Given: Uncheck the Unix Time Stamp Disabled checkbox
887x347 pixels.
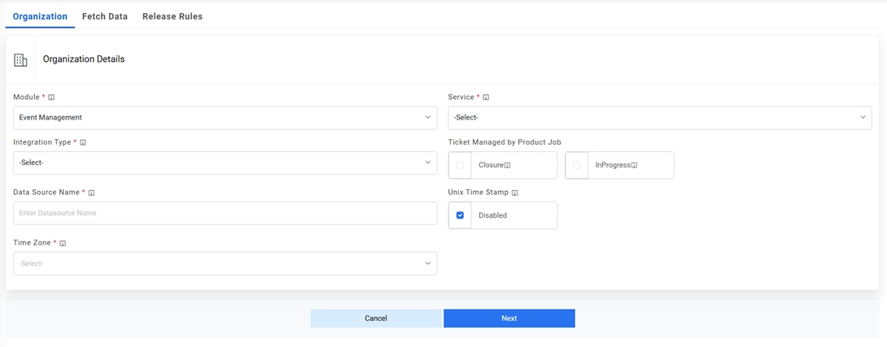Looking at the screenshot, I should [461, 215].
